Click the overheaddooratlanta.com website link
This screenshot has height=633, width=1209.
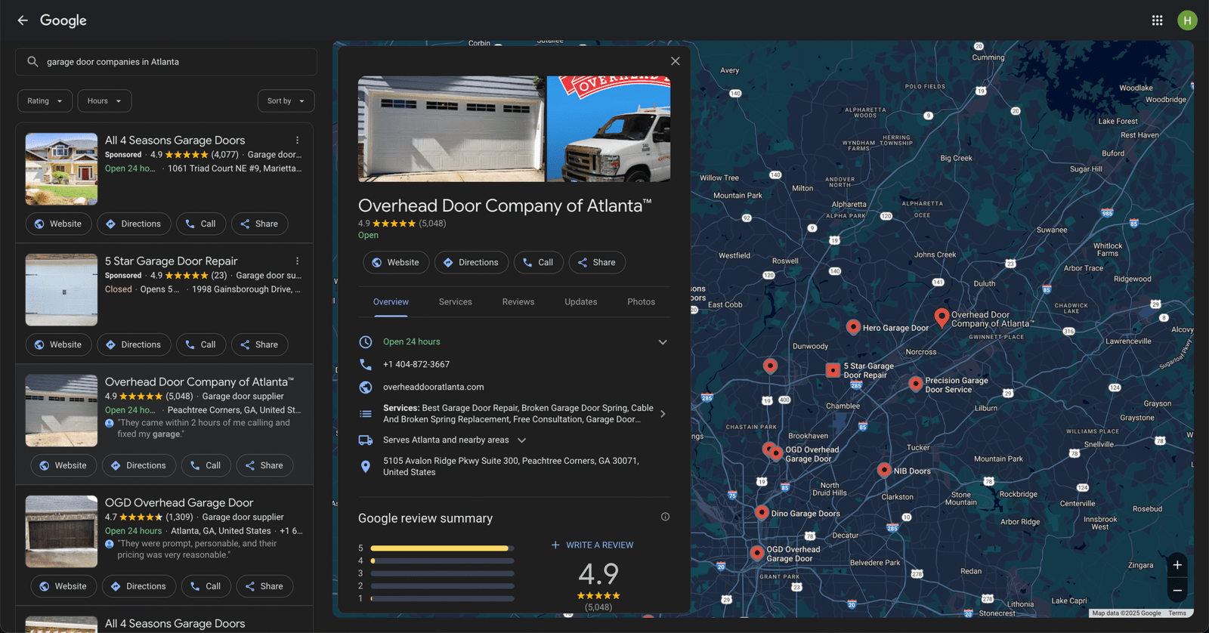click(434, 387)
